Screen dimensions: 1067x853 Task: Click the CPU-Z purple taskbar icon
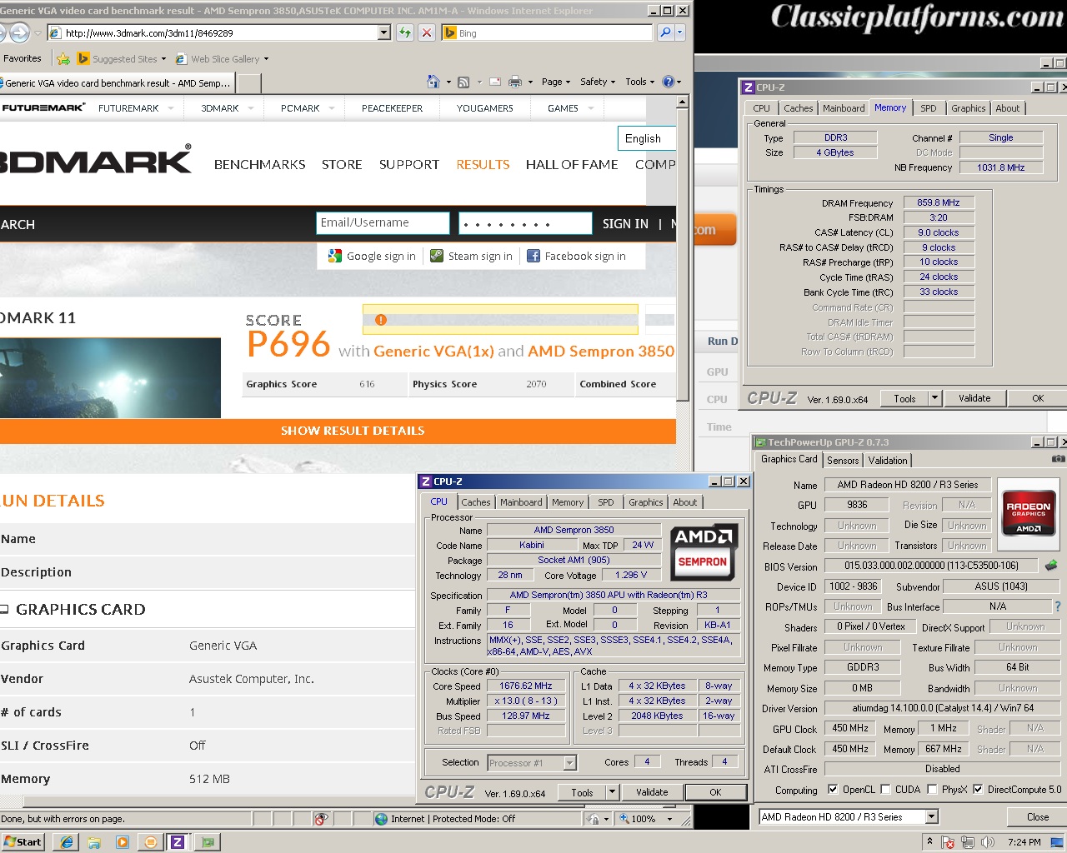(178, 842)
